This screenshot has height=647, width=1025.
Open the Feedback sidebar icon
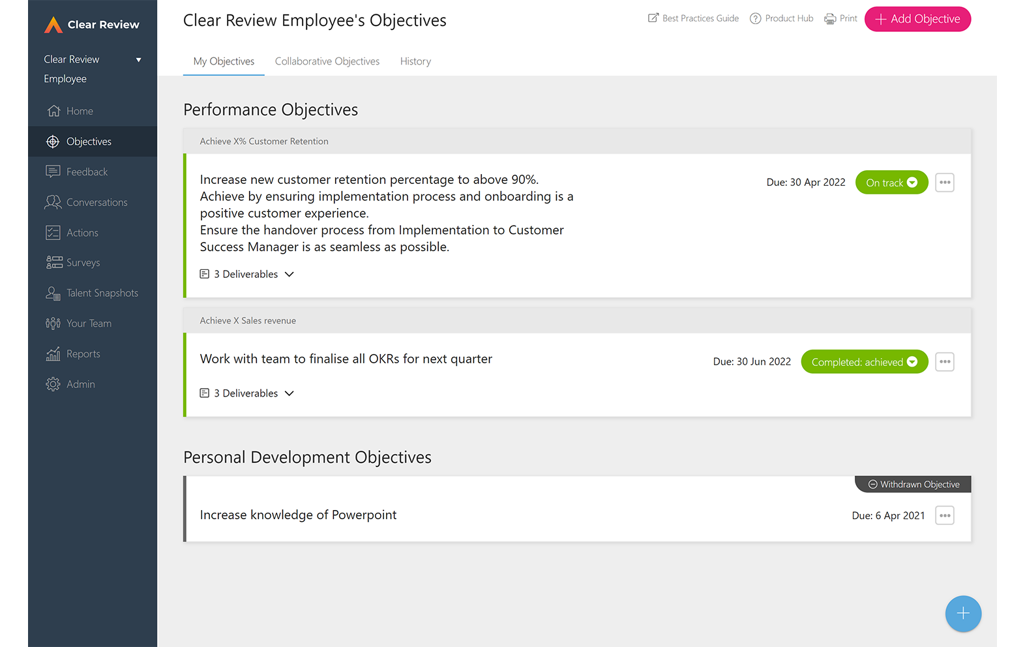[x=53, y=172]
